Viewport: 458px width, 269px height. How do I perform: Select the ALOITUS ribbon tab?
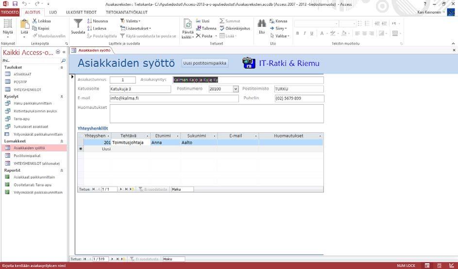coord(33,12)
